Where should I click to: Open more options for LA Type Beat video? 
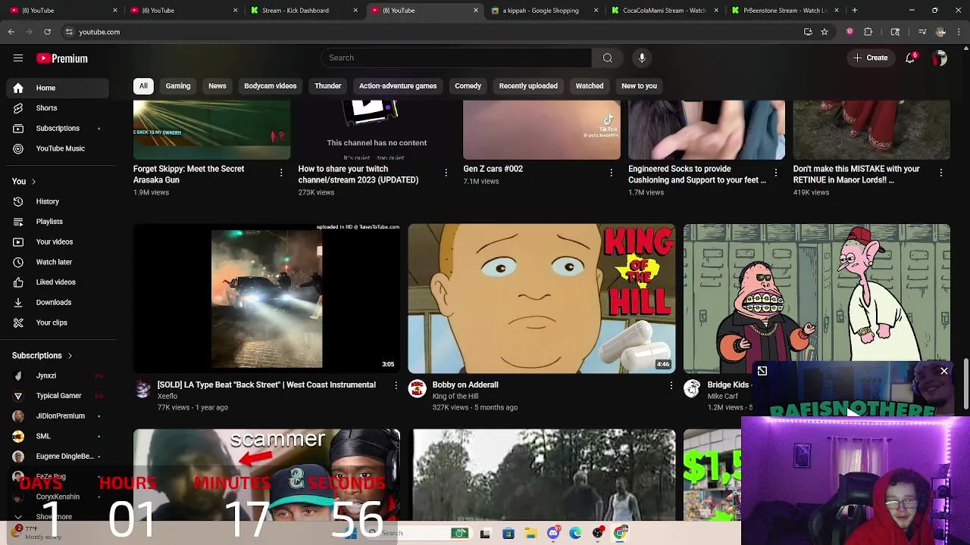point(396,386)
